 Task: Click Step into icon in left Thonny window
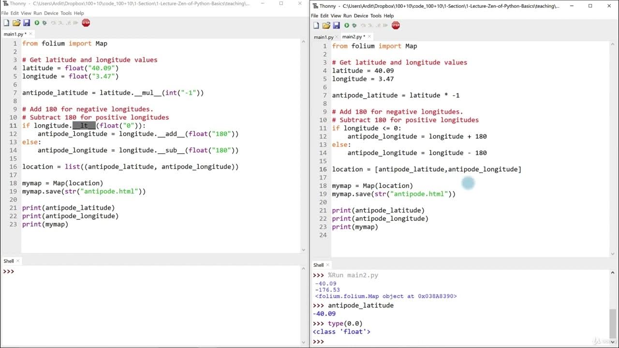[60, 23]
